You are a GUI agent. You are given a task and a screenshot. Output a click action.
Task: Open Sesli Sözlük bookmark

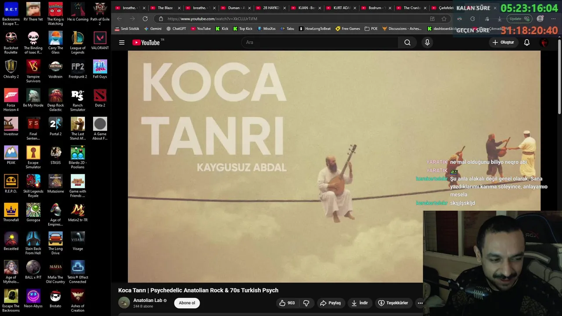pyautogui.click(x=127, y=29)
